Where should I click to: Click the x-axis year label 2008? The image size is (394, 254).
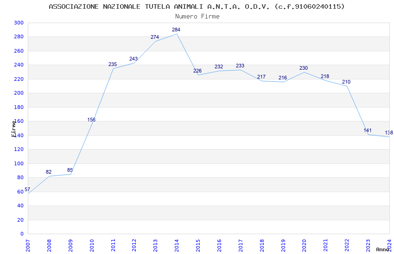pos(49,246)
